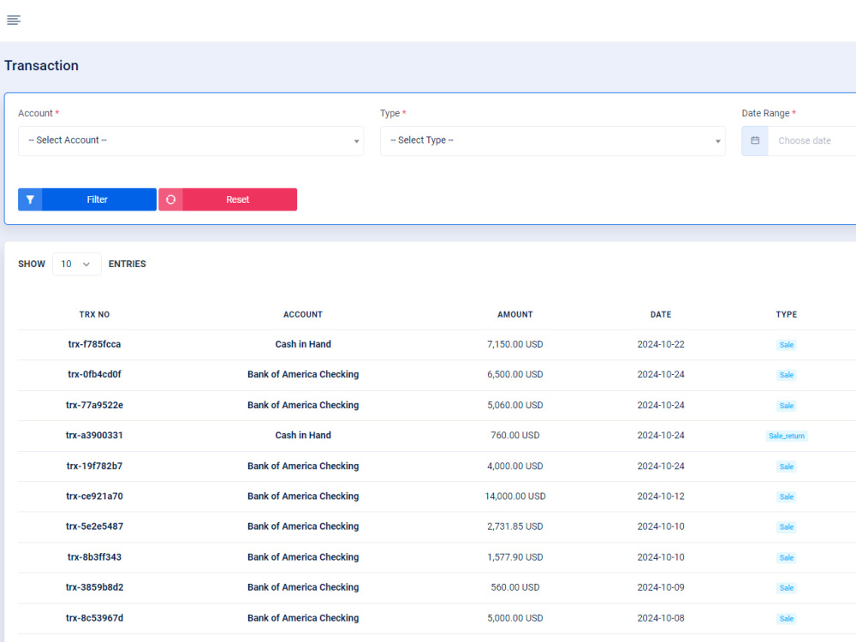Click the 1,577.90 USD amount
856x642 pixels.
point(514,557)
